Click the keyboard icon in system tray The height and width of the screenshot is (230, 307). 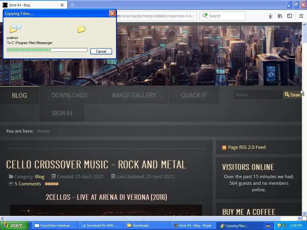(x=268, y=226)
